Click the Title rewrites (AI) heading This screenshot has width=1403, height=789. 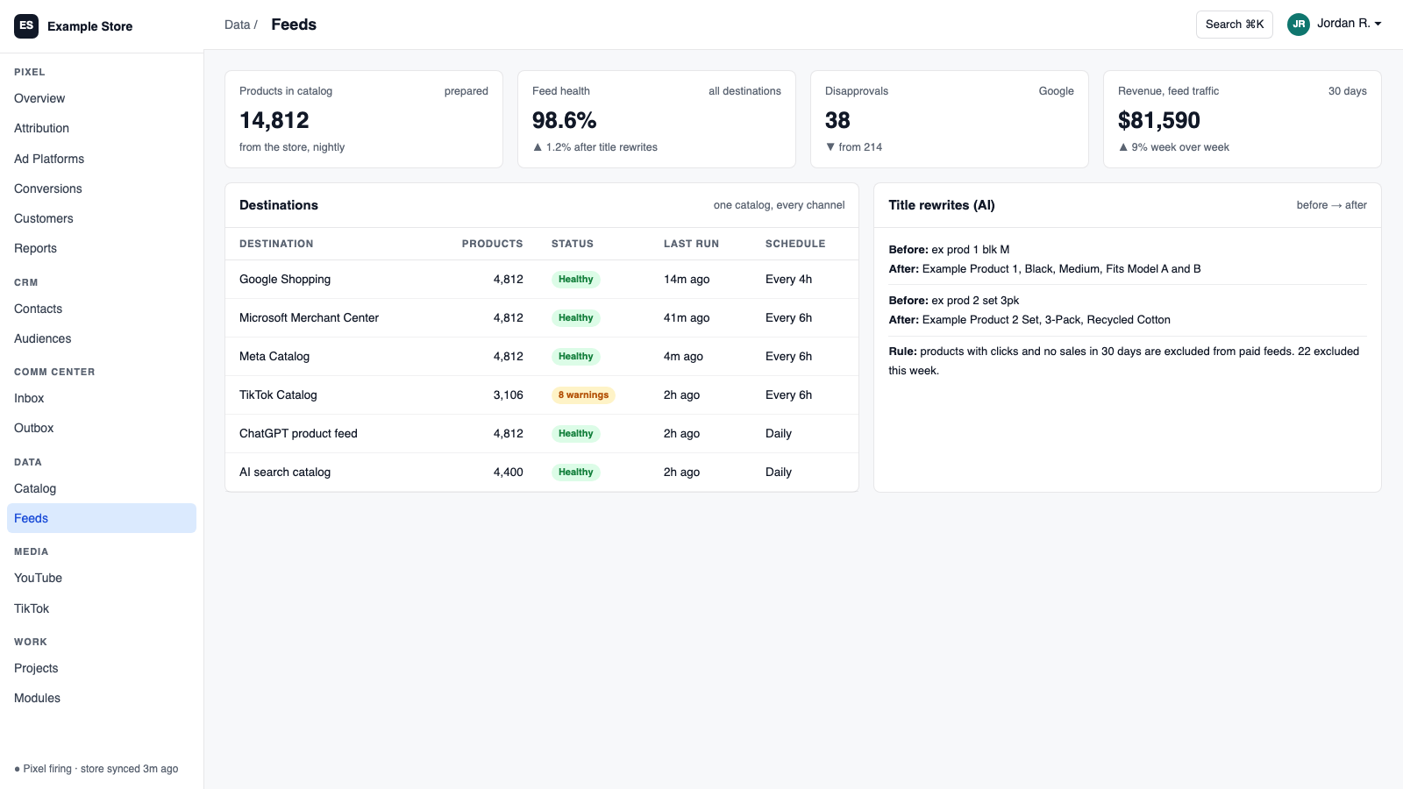coord(942,205)
